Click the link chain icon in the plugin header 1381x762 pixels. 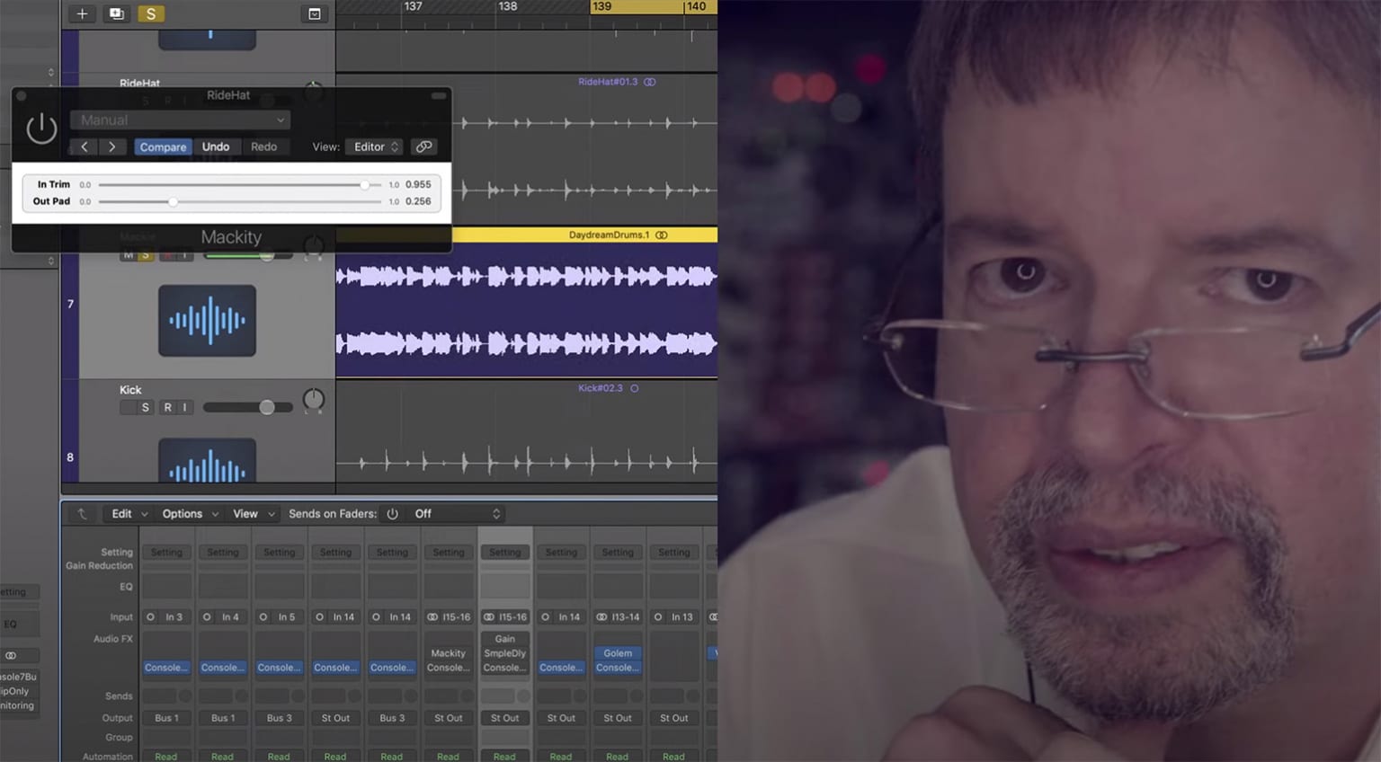pyautogui.click(x=423, y=146)
